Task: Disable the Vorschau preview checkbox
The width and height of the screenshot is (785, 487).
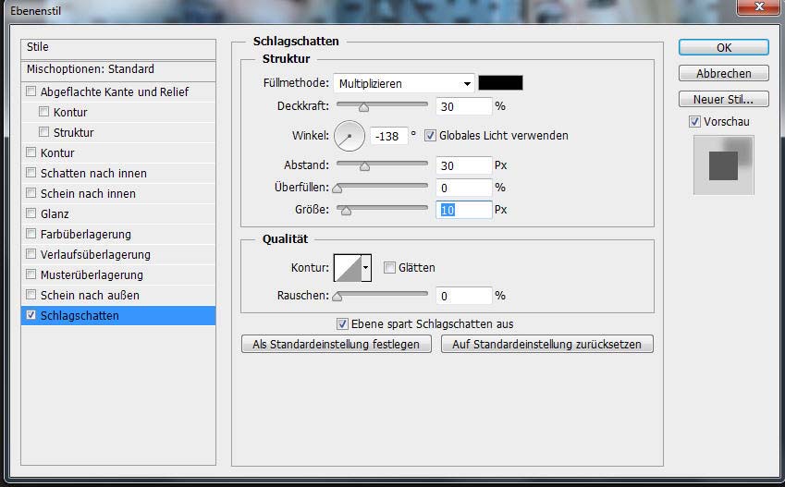Action: [694, 122]
